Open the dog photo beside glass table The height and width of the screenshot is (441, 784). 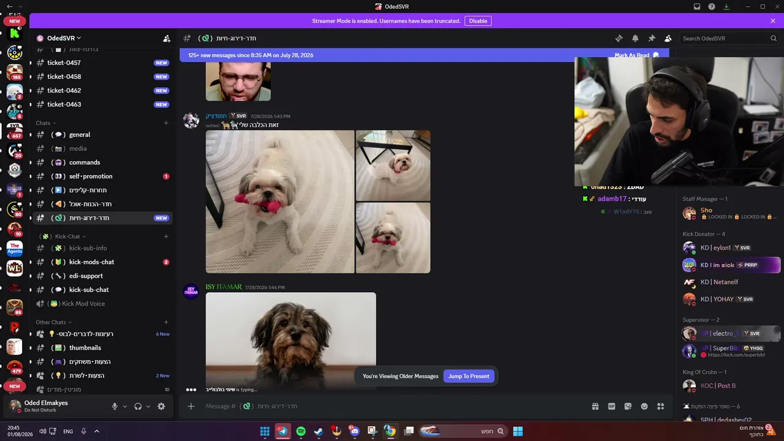[x=393, y=165]
